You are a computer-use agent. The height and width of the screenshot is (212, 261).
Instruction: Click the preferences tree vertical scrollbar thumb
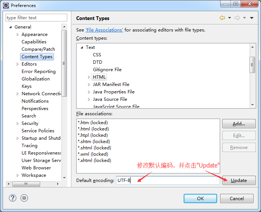64,63
